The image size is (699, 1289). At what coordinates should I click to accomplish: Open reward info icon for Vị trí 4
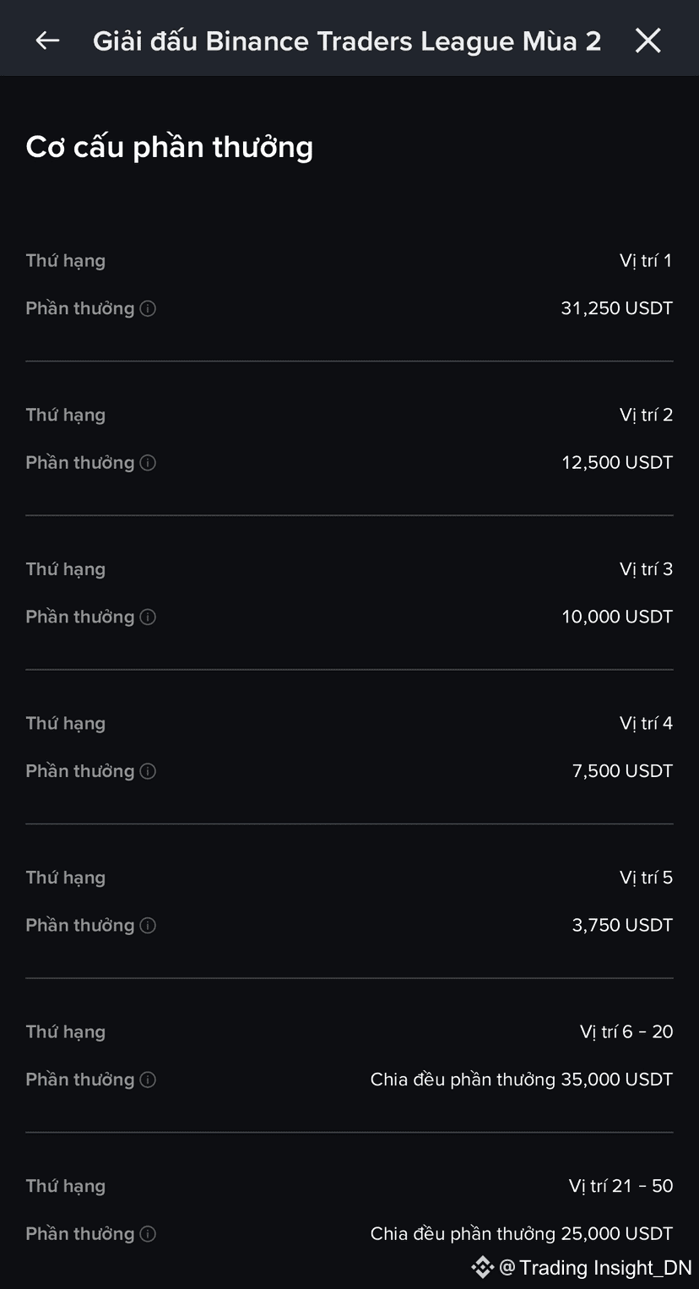pos(148,771)
